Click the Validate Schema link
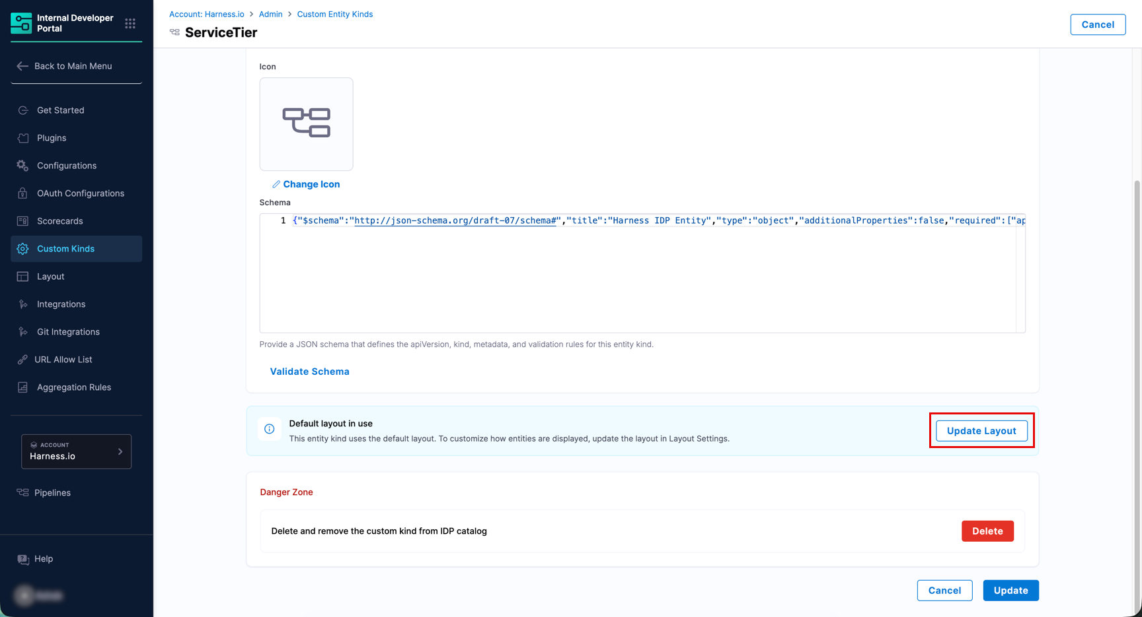Image resolution: width=1142 pixels, height=617 pixels. 309,372
